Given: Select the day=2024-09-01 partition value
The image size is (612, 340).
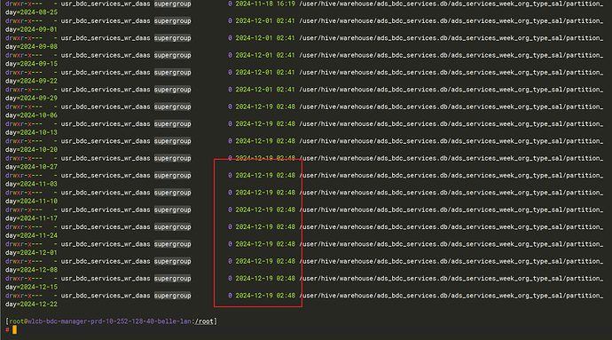Looking at the screenshot, I should pos(31,29).
